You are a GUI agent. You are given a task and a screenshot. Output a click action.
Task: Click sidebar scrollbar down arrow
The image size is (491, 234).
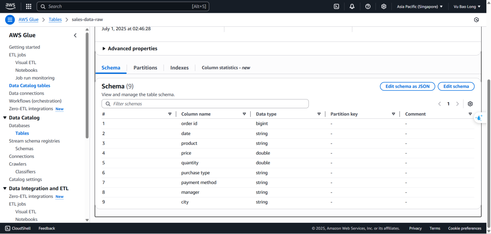(87, 220)
